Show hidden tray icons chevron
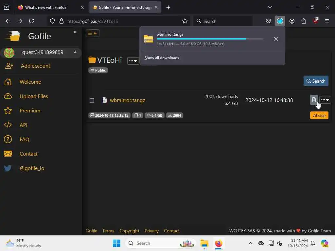The image size is (335, 251). (251, 243)
